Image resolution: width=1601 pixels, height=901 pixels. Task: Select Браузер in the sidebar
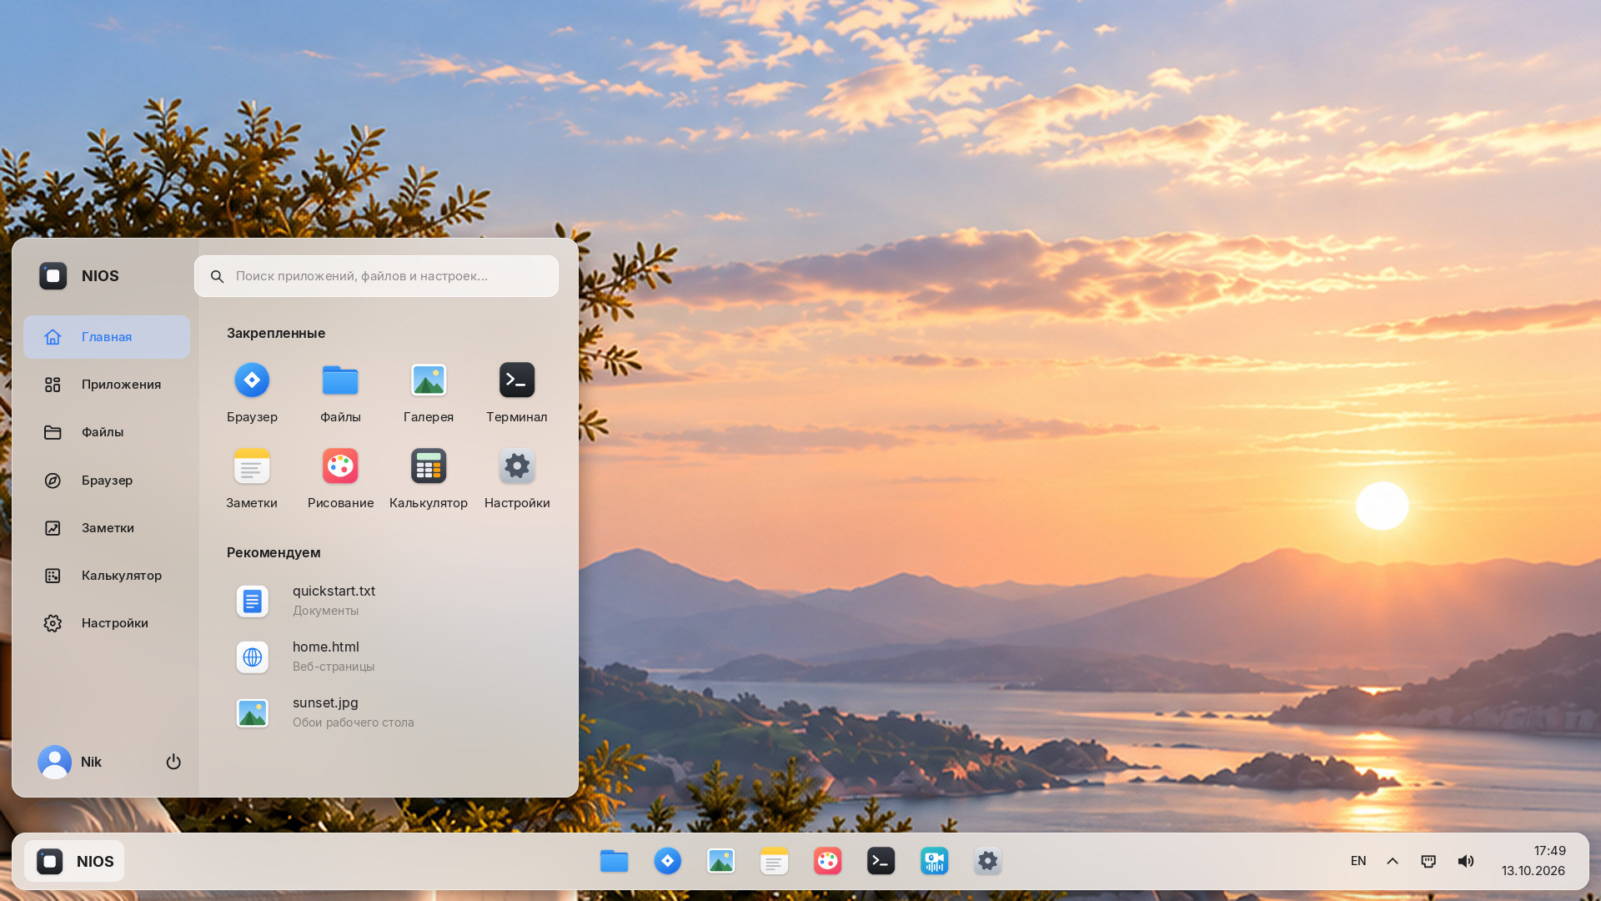[x=107, y=481]
